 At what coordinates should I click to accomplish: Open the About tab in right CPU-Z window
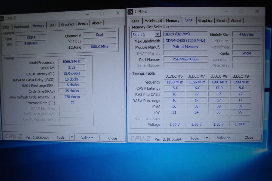[236, 20]
